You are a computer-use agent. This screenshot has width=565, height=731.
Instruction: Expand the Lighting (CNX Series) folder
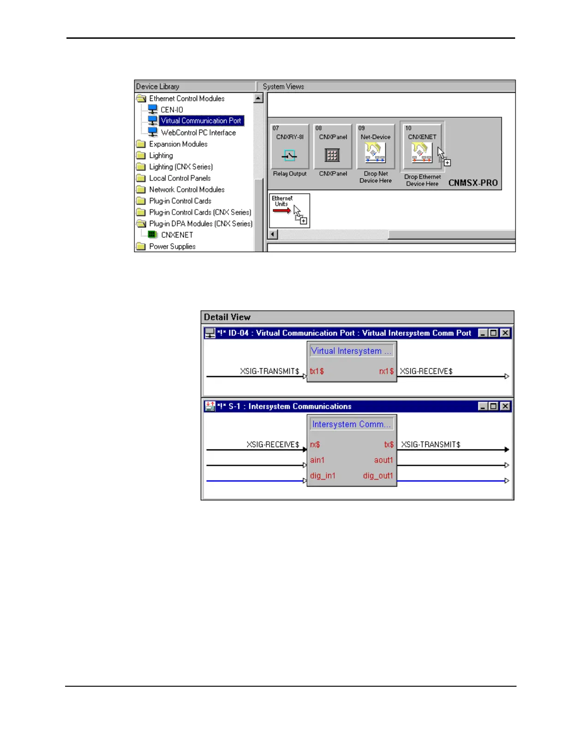(x=141, y=167)
